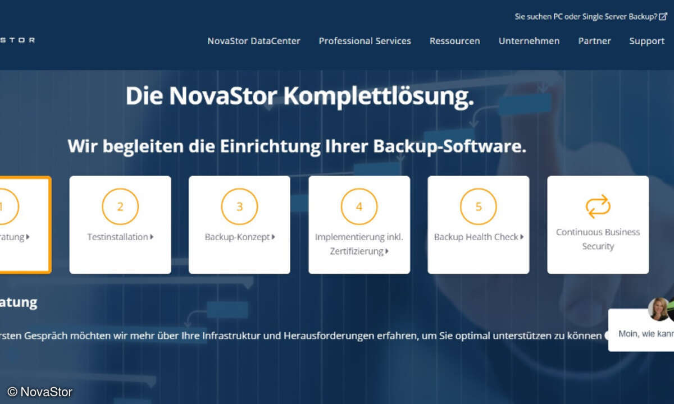This screenshot has height=404, width=674.
Task: Click the 'Die NovaStor Komplettlösung.' heading
Action: [x=300, y=96]
